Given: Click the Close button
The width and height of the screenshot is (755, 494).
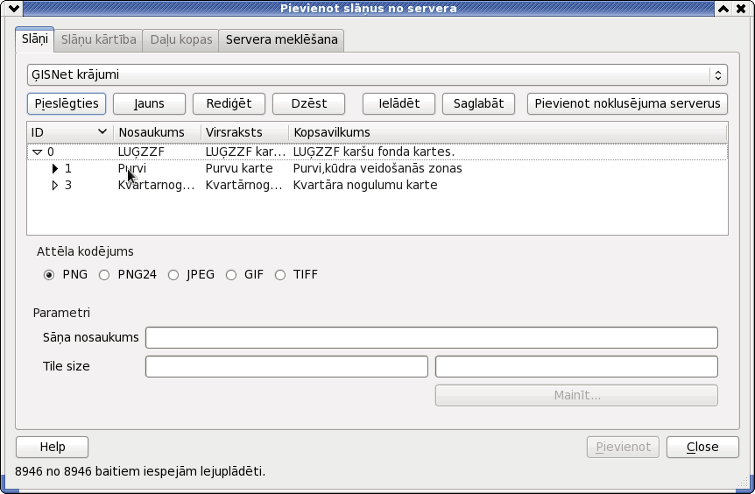Looking at the screenshot, I should [x=702, y=447].
